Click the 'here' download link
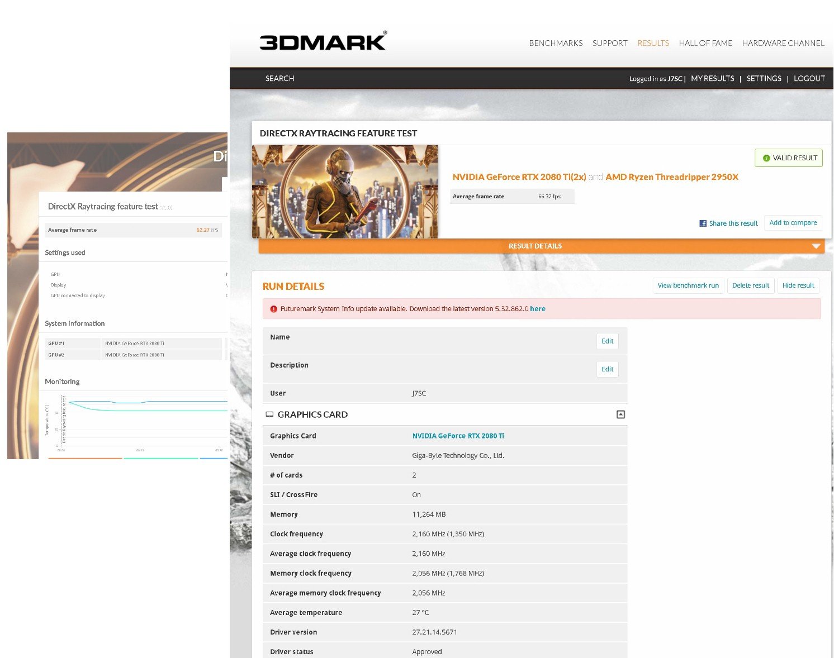This screenshot has height=658, width=834. (x=538, y=309)
